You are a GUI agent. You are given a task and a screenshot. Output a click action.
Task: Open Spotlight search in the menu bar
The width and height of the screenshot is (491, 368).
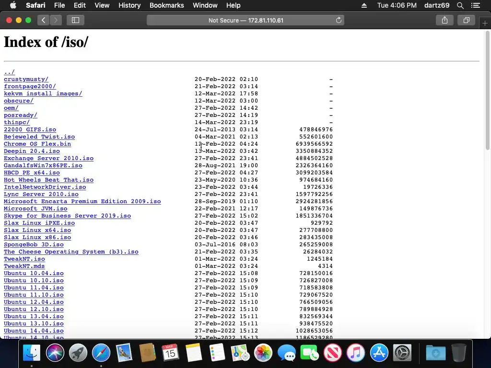click(x=460, y=5)
